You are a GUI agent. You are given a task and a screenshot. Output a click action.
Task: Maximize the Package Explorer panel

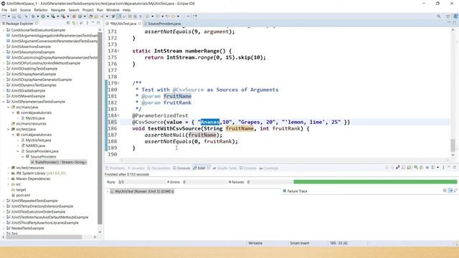tap(98, 22)
